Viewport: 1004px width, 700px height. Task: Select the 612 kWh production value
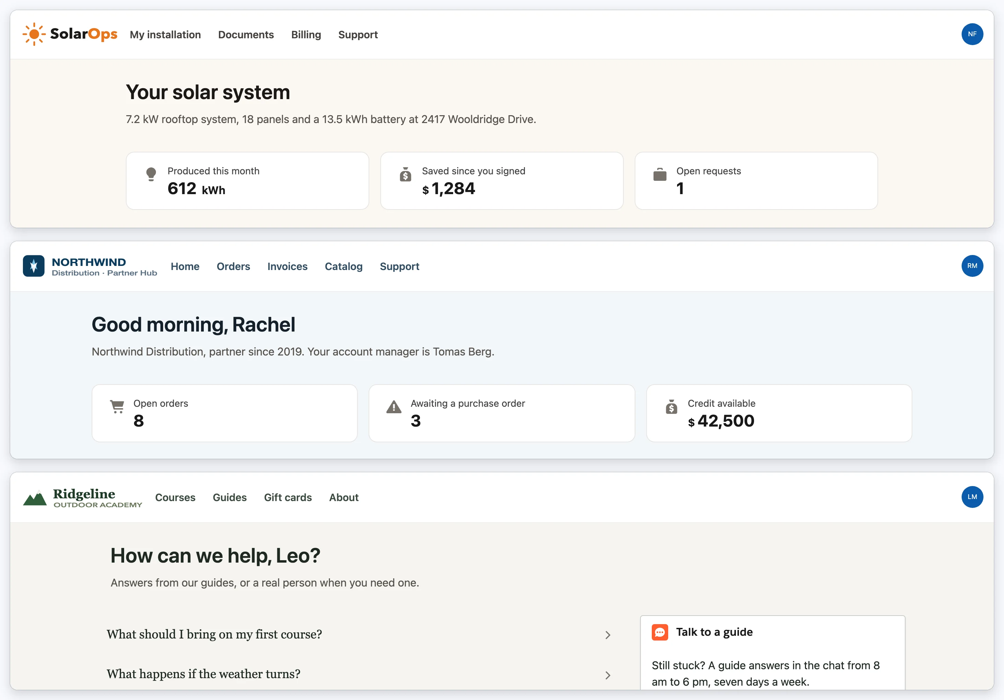click(196, 189)
